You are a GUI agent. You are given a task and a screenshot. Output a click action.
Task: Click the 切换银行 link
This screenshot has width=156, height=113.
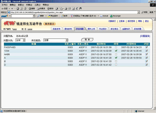112,21
